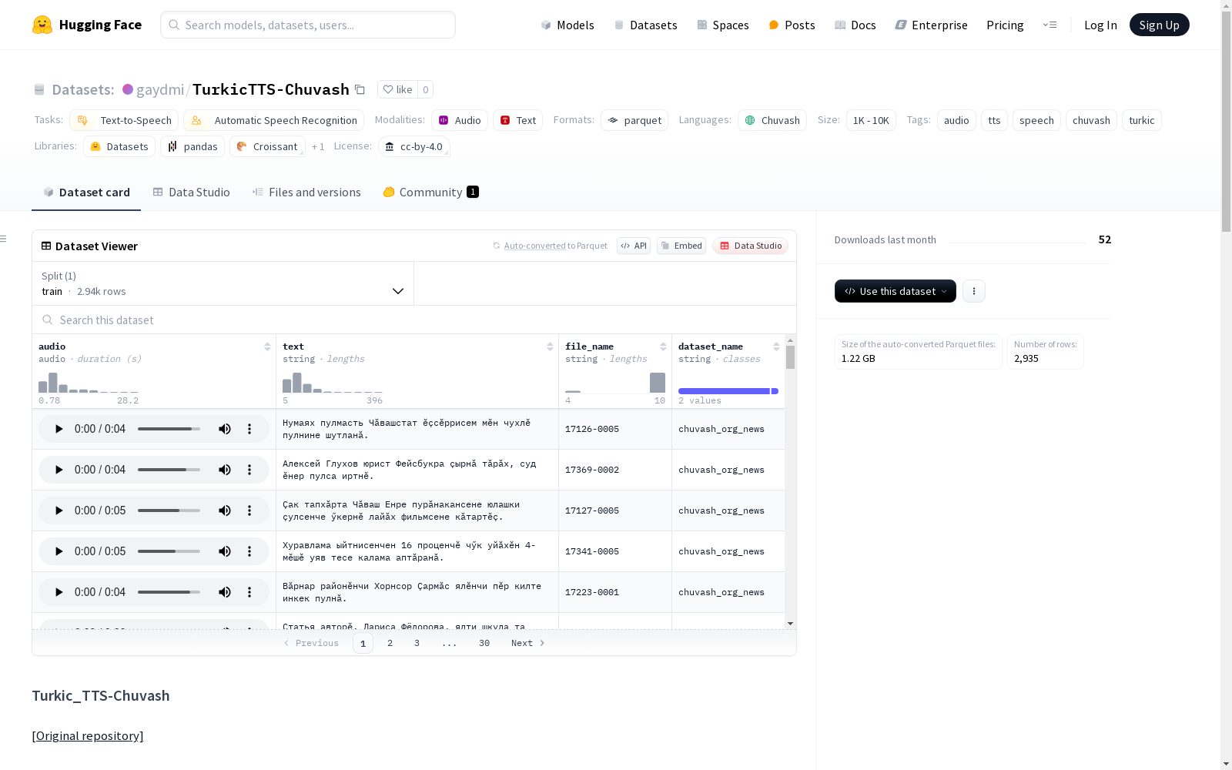This screenshot has height=770, width=1232.
Task: Mute audio in row 17127-0005
Action: point(225,511)
